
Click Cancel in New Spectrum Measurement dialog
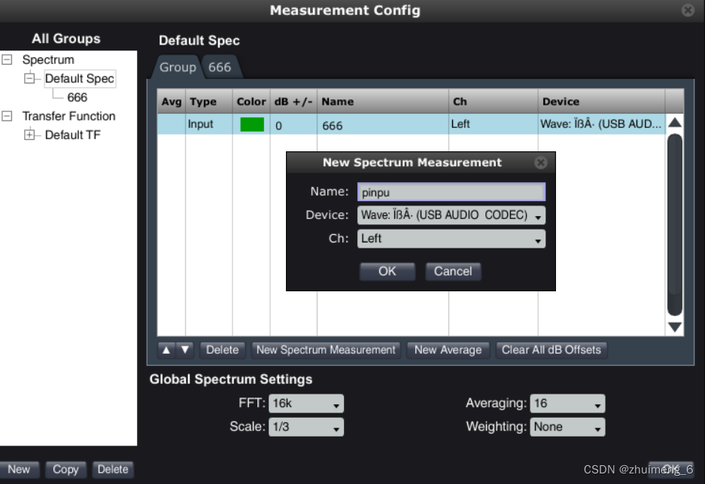(x=453, y=271)
